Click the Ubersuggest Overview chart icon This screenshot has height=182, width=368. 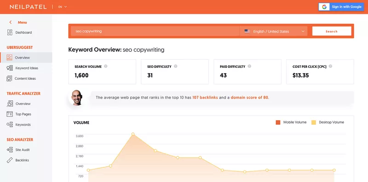9,58
